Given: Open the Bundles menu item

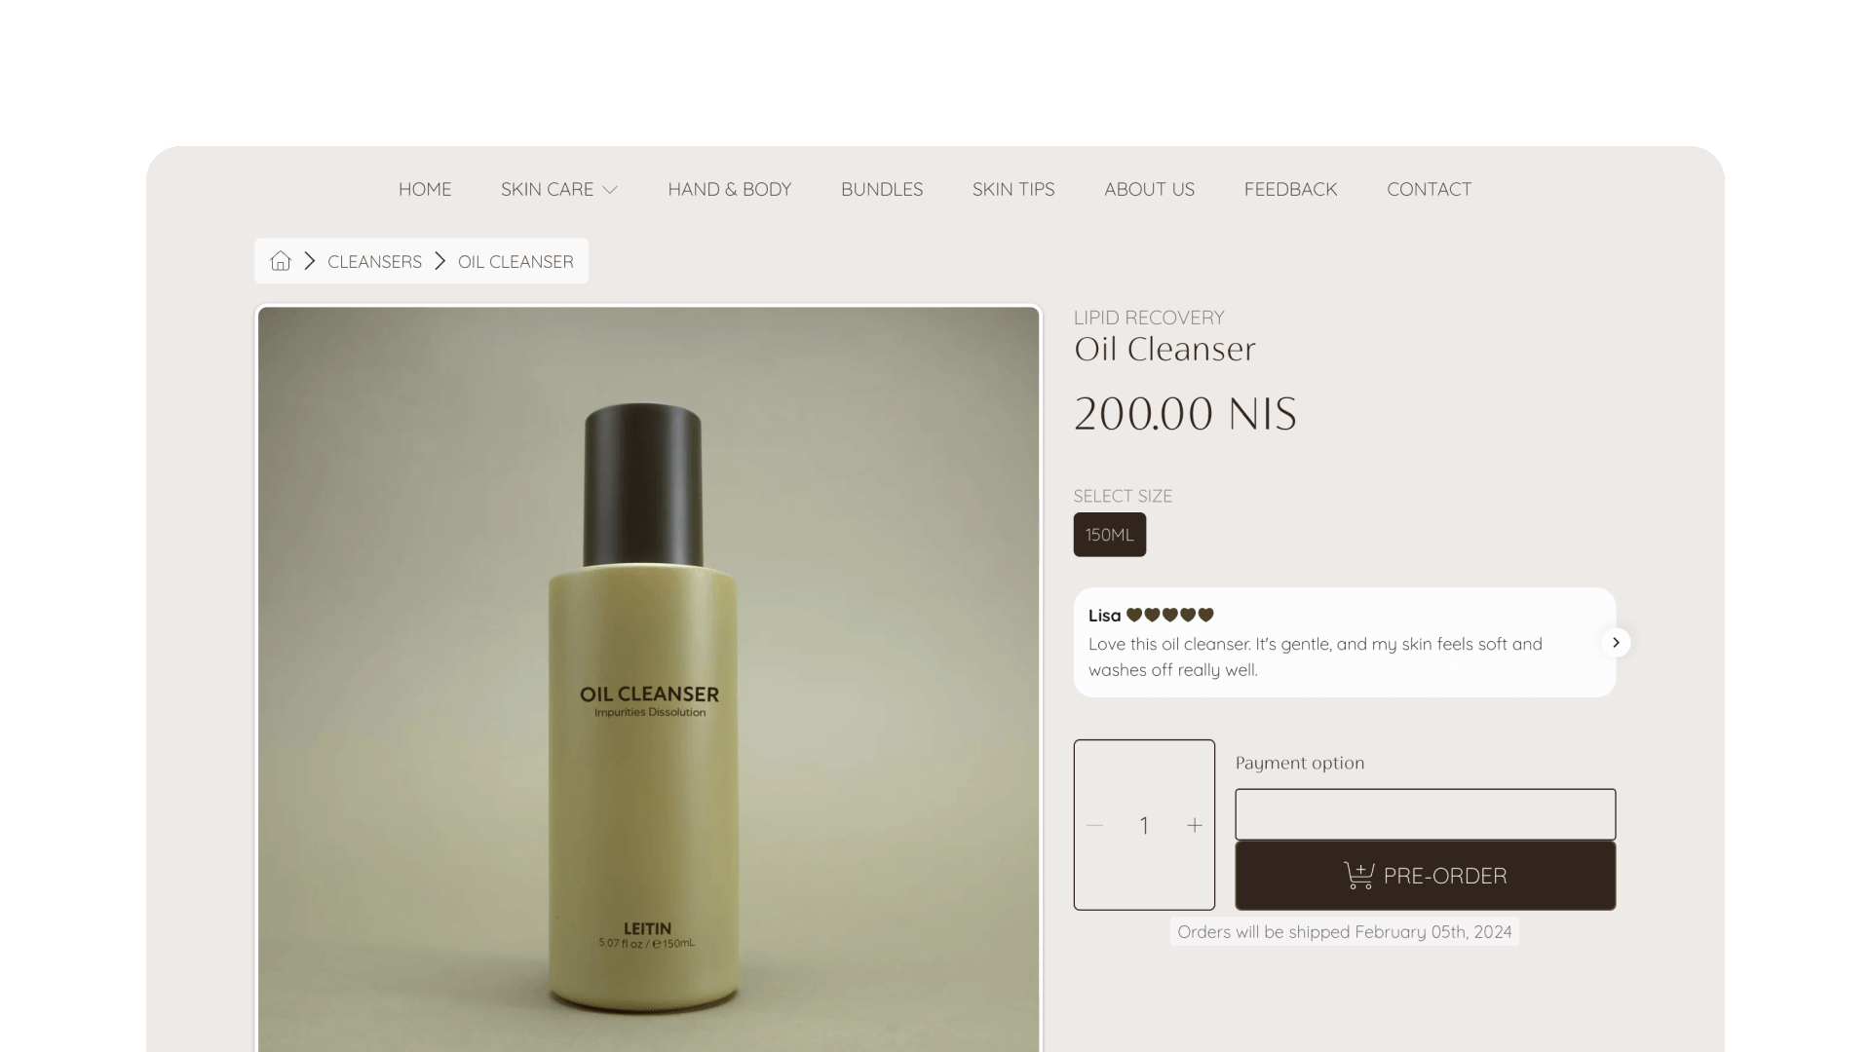Looking at the screenshot, I should [x=882, y=189].
